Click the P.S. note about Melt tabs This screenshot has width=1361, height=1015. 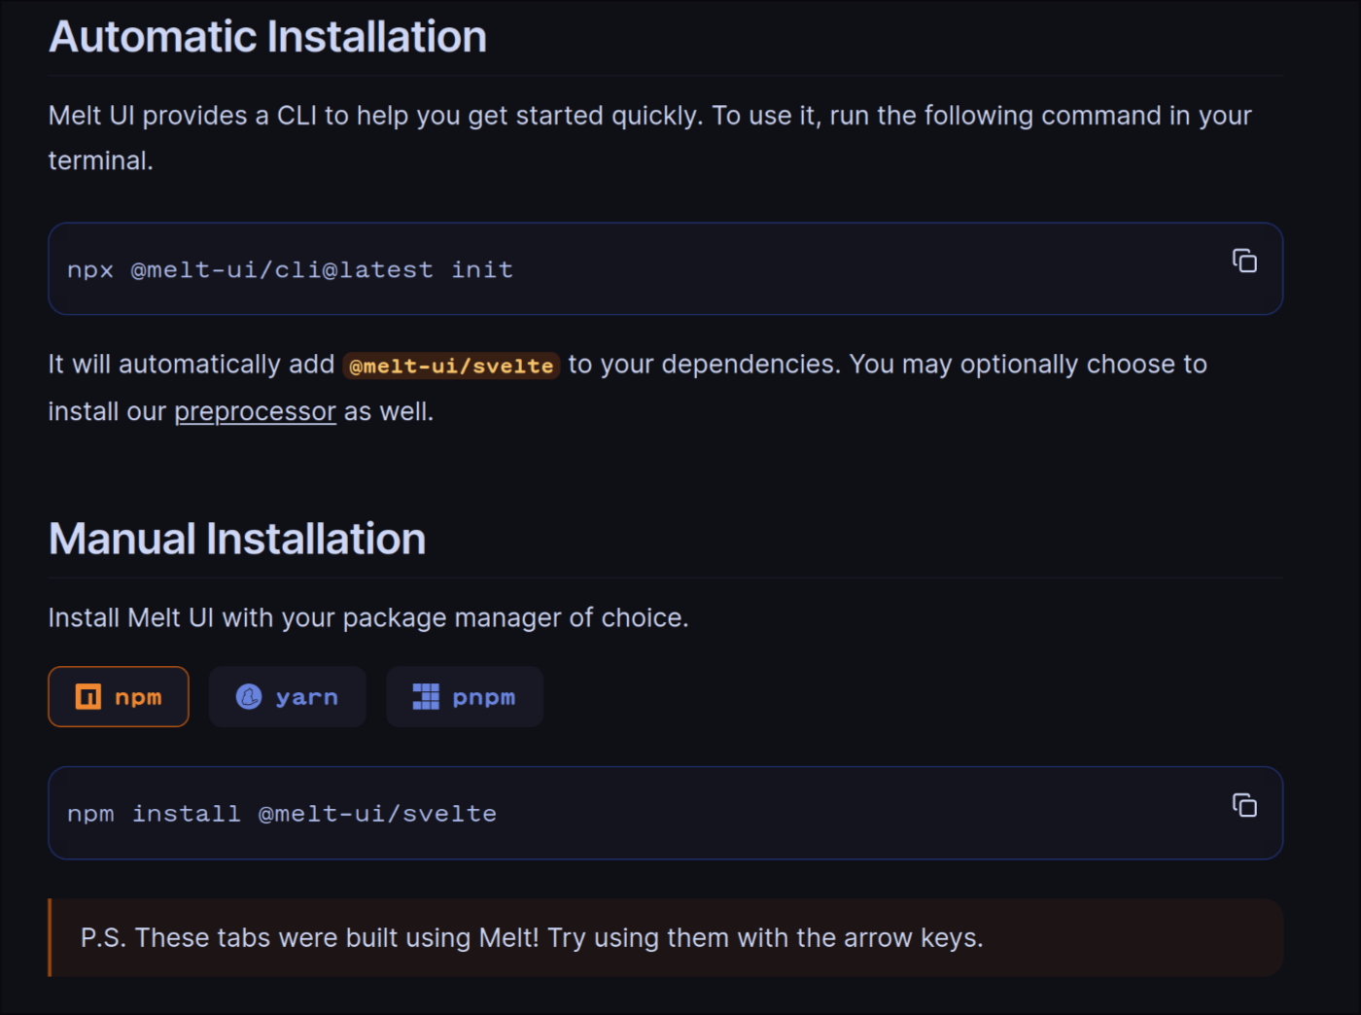point(531,937)
